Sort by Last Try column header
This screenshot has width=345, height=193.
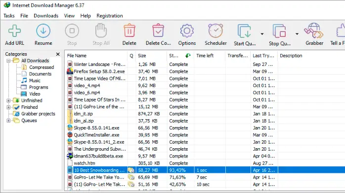pyautogui.click(x=264, y=56)
